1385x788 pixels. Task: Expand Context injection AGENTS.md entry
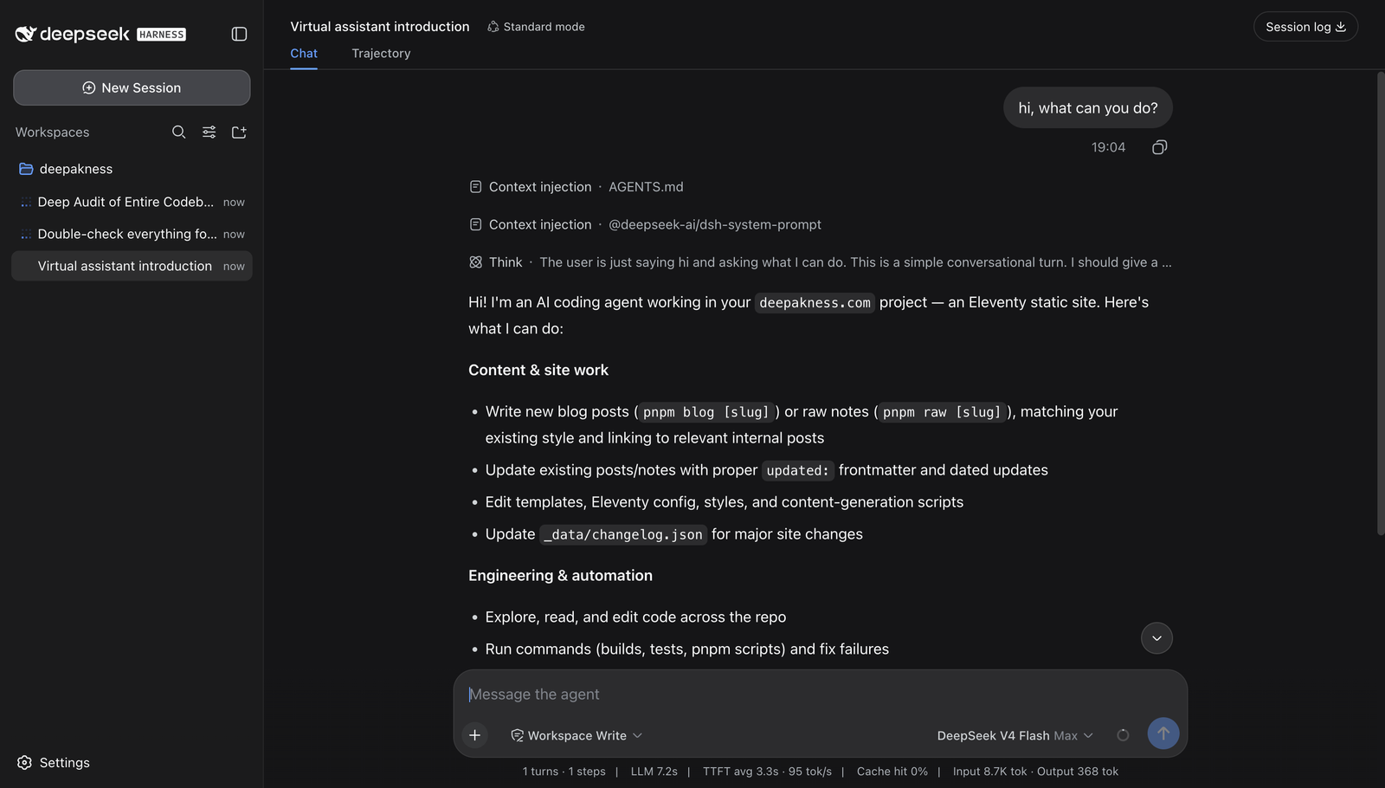tap(576, 187)
